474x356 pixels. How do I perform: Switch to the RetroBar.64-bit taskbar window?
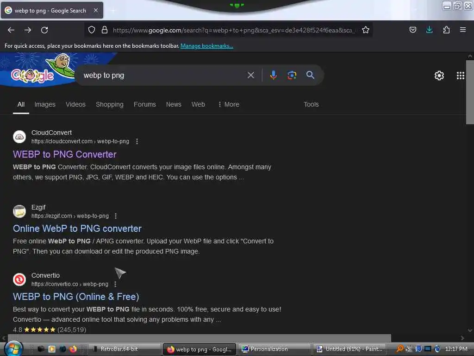124,349
